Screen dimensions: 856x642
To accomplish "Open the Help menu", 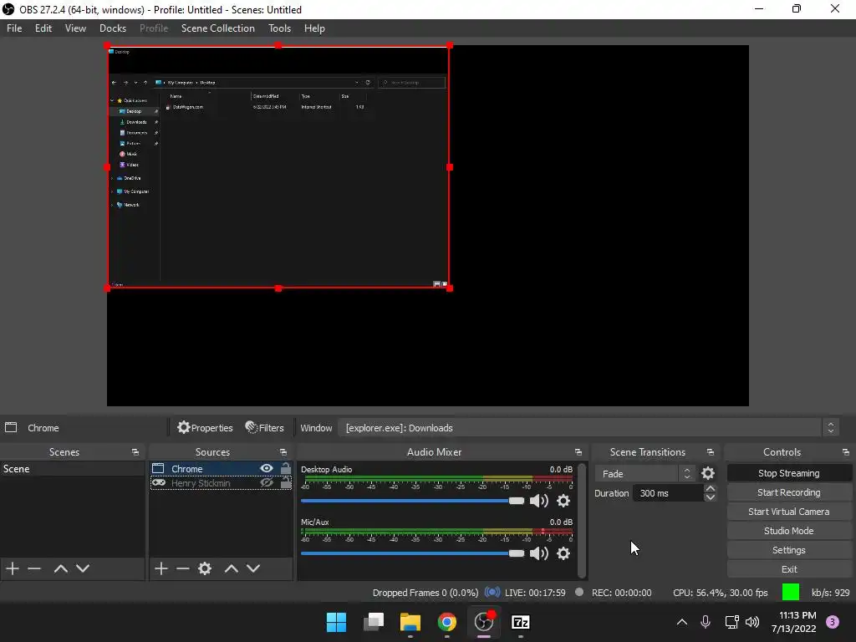I will click(314, 28).
